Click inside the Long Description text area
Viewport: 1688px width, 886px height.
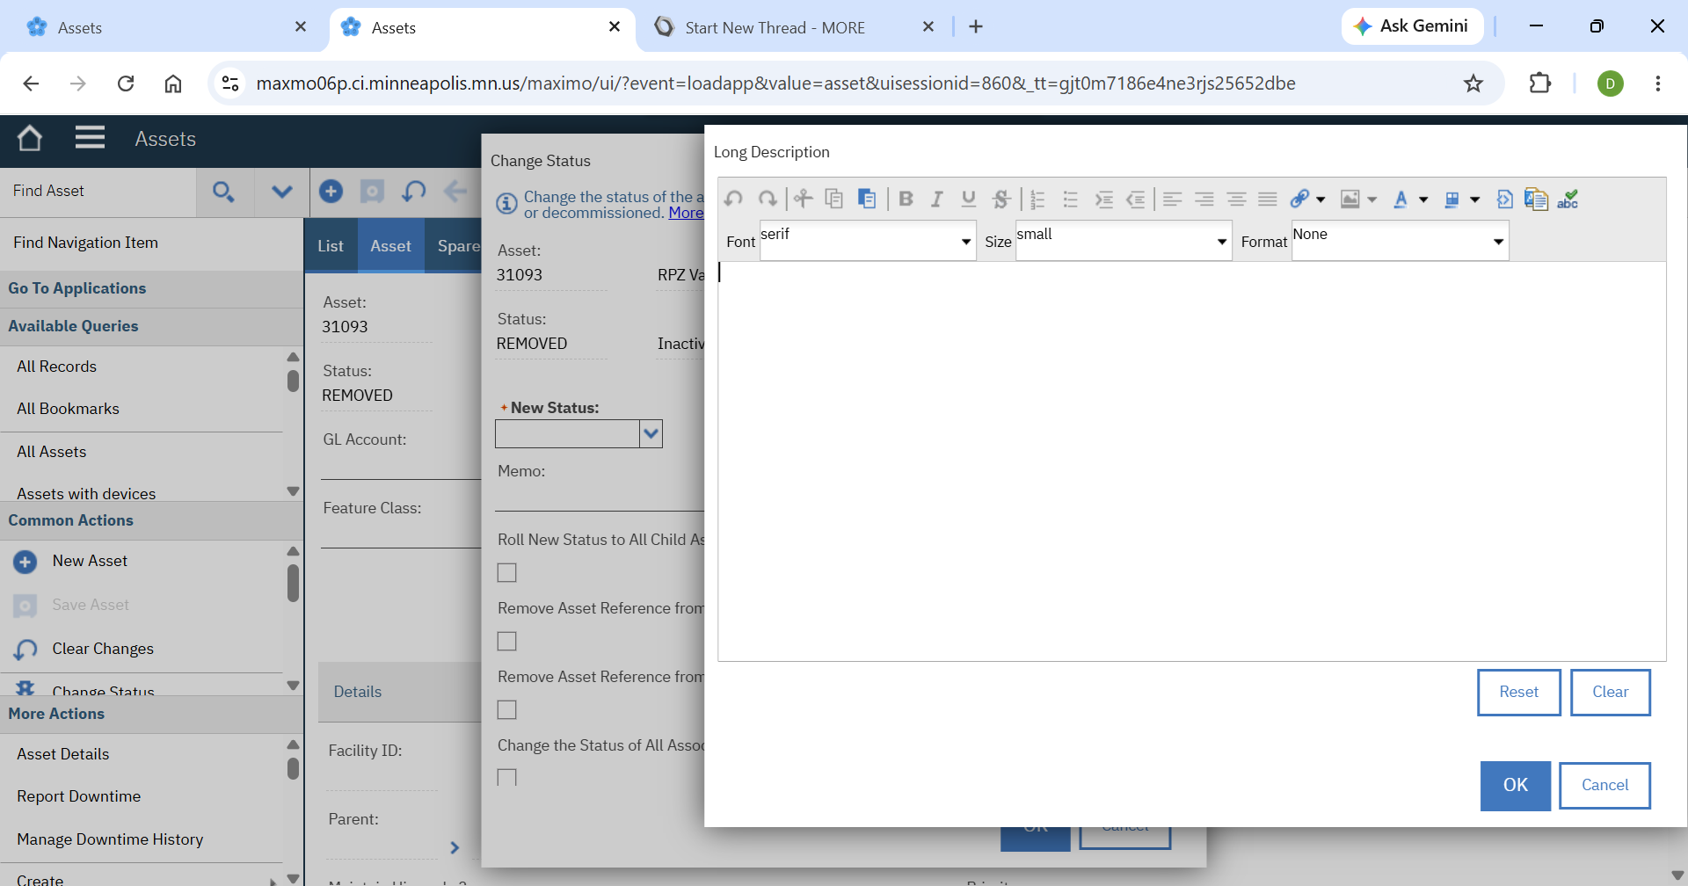pyautogui.click(x=1191, y=461)
